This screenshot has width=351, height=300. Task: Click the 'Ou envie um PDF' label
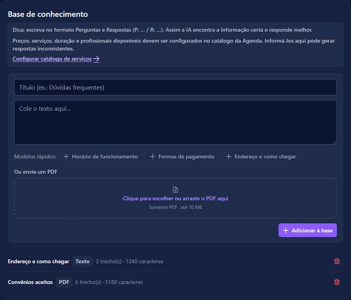pyautogui.click(x=36, y=172)
